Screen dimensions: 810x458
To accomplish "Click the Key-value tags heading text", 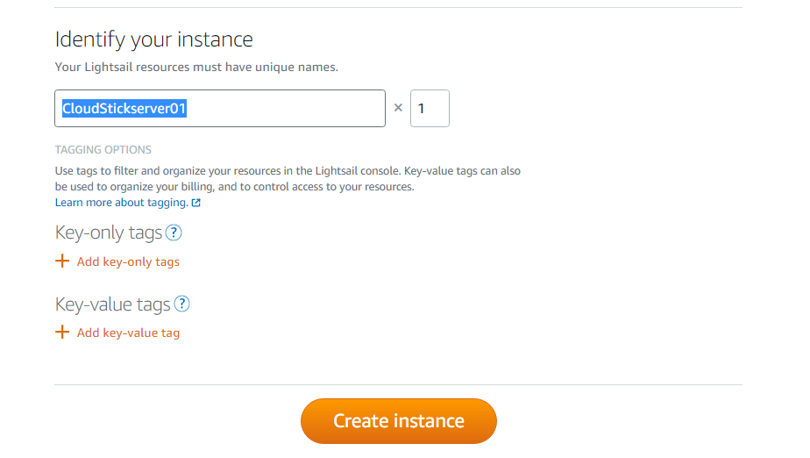I will click(x=112, y=304).
